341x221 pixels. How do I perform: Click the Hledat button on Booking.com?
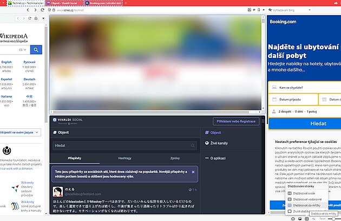304,123
